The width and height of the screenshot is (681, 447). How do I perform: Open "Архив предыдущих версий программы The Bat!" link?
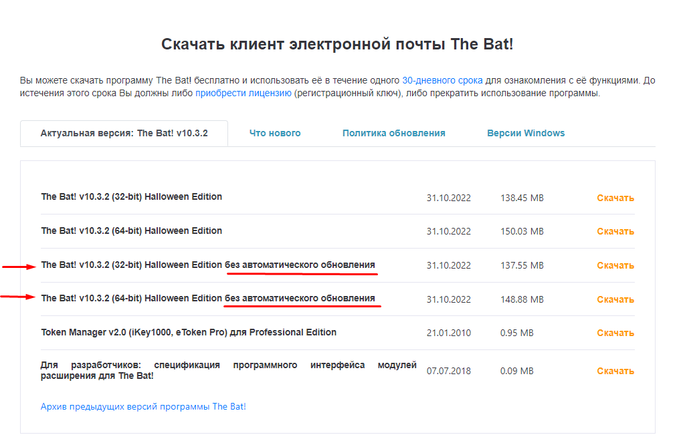pos(143,407)
